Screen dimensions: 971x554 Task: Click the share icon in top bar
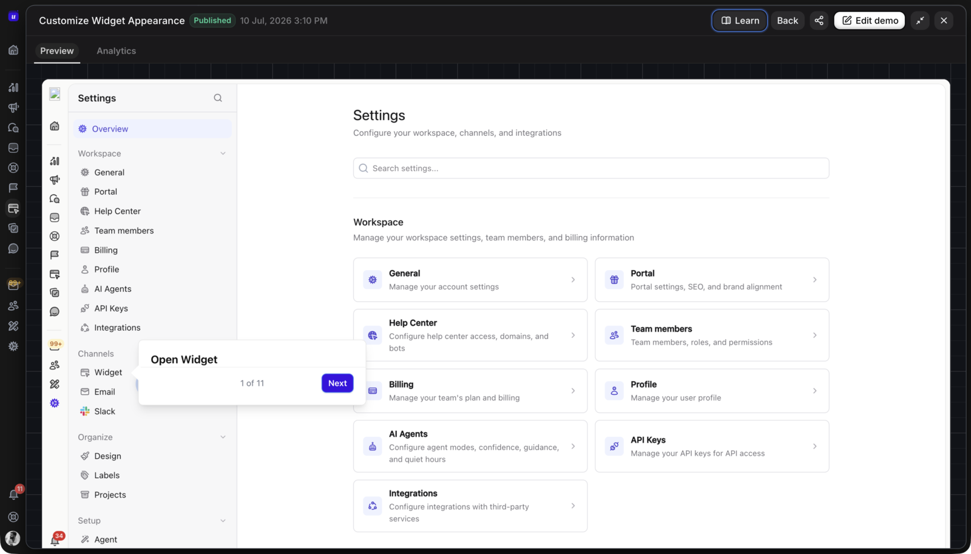[x=819, y=21]
